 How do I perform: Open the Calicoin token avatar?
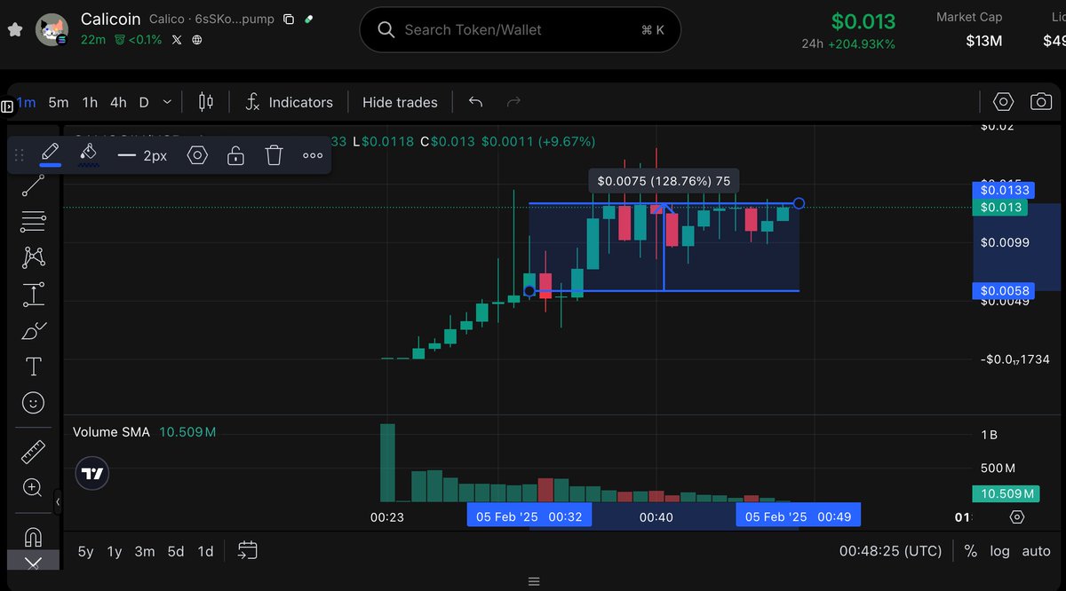tap(52, 30)
